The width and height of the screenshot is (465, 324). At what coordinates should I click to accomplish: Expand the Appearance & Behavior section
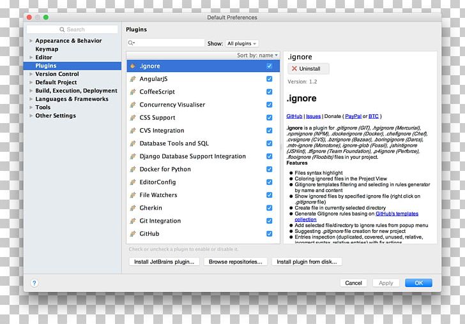point(30,41)
